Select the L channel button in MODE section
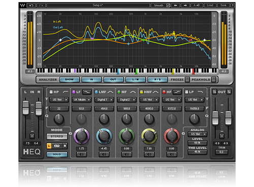 pos(49,146)
